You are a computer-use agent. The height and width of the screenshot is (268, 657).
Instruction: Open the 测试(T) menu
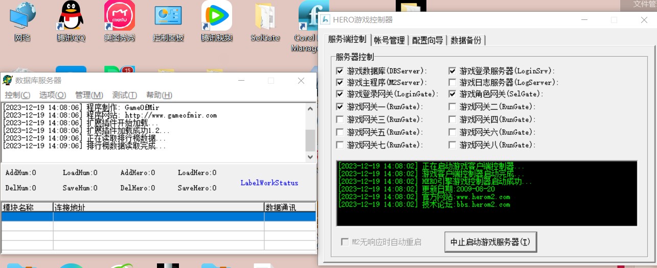click(124, 95)
